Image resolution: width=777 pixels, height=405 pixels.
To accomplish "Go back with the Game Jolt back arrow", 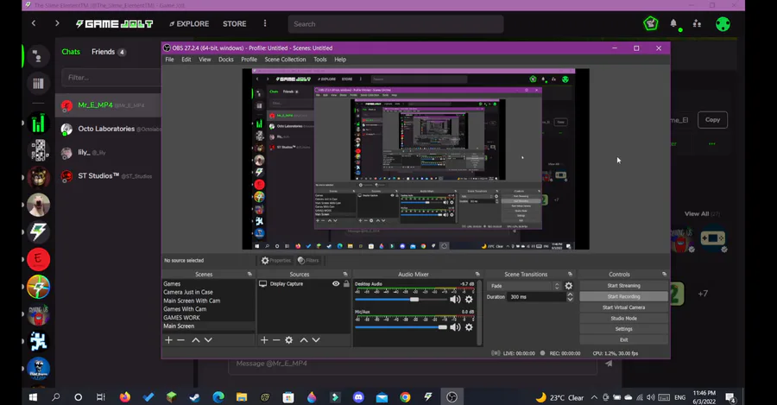I will (x=34, y=23).
